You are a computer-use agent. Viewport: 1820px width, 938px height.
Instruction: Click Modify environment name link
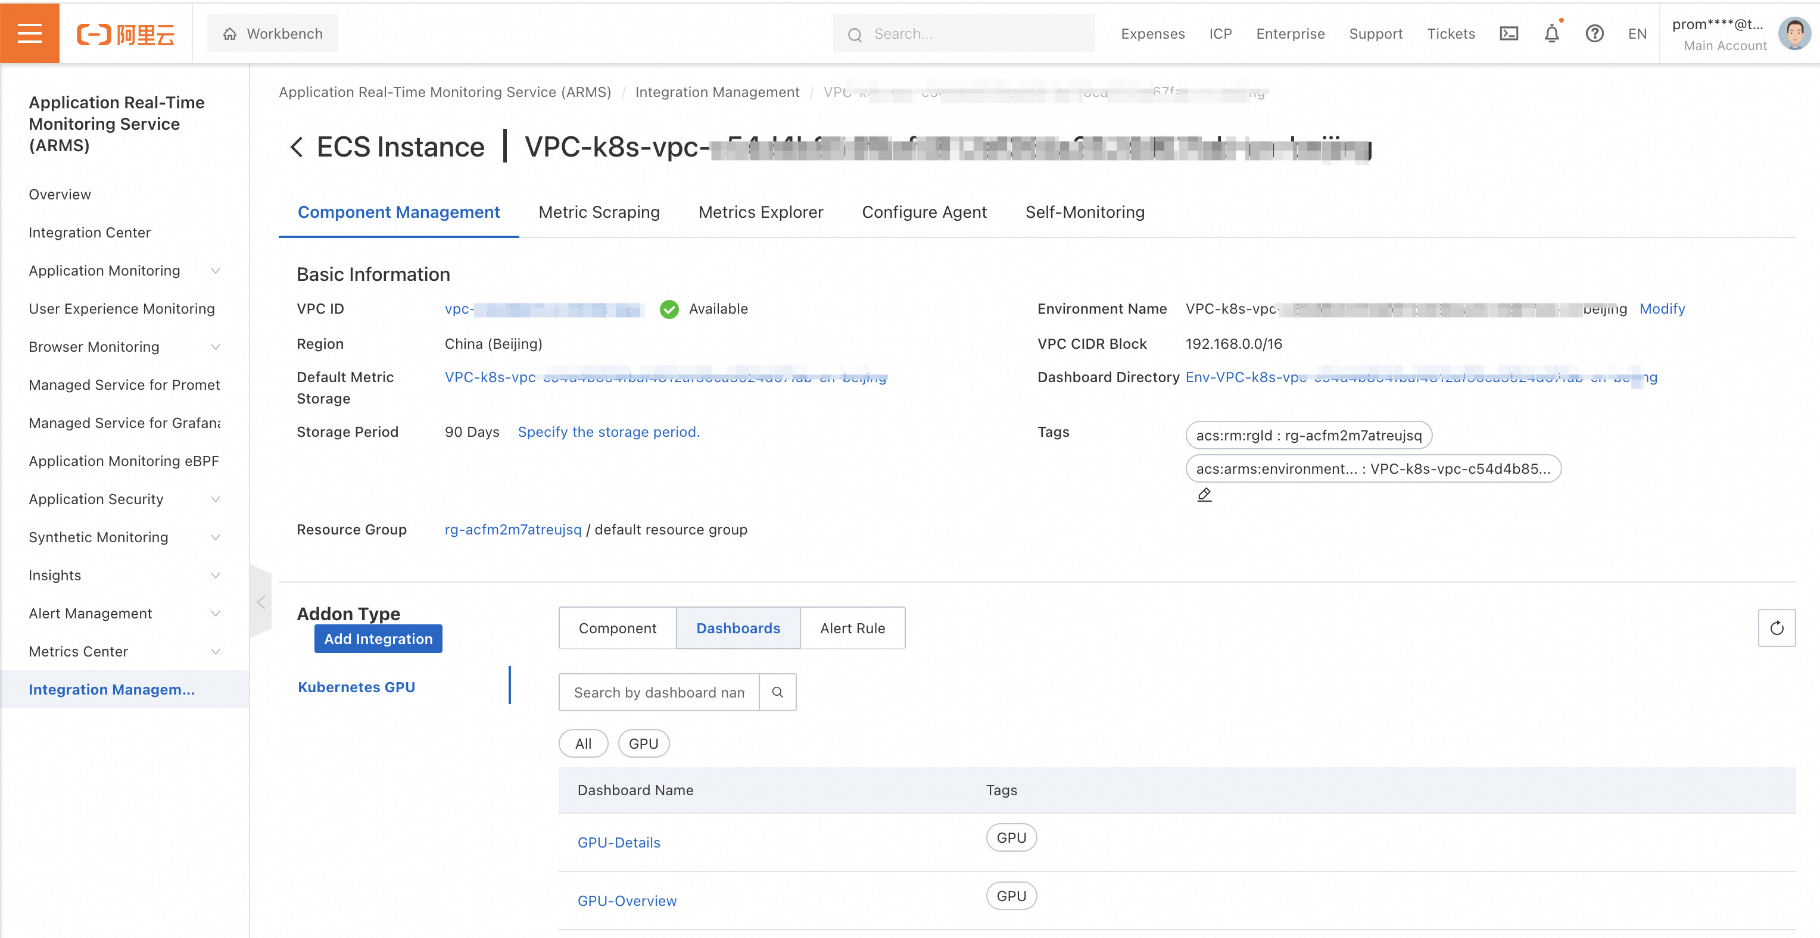(x=1662, y=309)
